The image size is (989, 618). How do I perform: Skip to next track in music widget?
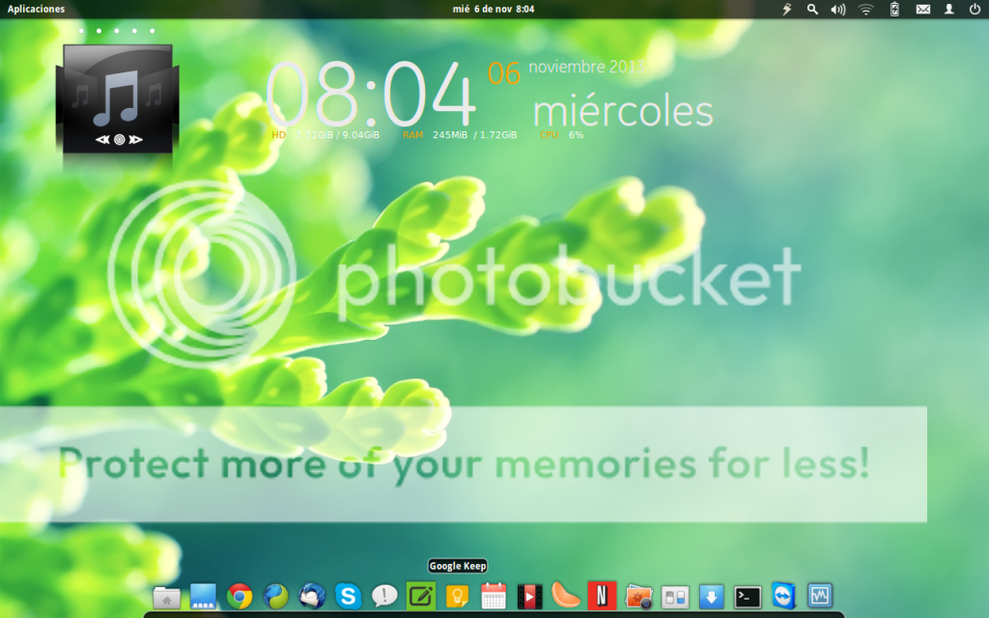(x=135, y=140)
